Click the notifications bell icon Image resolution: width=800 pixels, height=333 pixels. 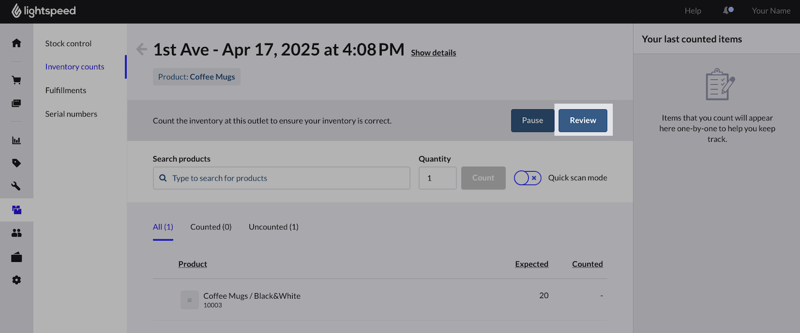pos(728,11)
